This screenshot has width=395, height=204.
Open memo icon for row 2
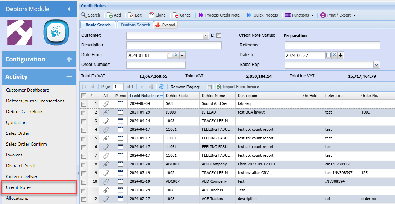point(121,112)
